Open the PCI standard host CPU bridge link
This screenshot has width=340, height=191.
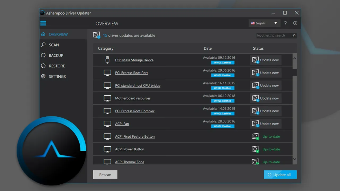138,85
